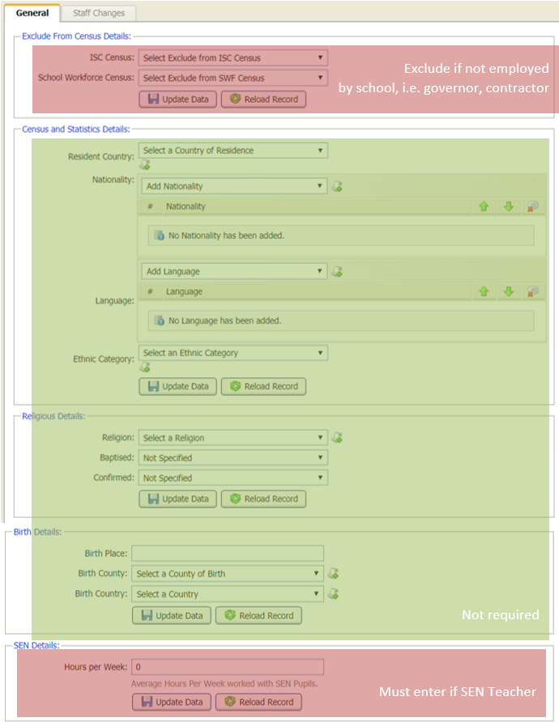Select the General tab

coord(32,13)
